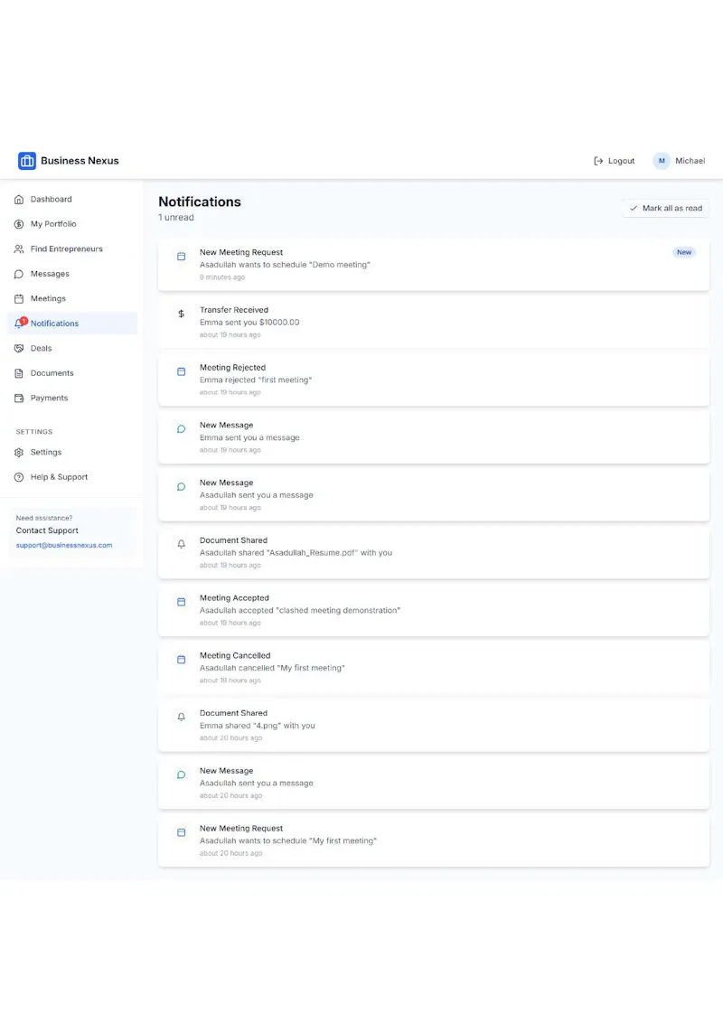The image size is (723, 1023).
Task: Click the "9 minutes ago" timestamp
Action: tap(222, 277)
